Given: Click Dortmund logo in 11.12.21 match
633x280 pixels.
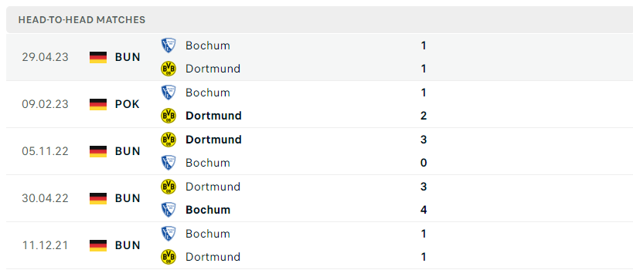Looking at the screenshot, I should (168, 257).
